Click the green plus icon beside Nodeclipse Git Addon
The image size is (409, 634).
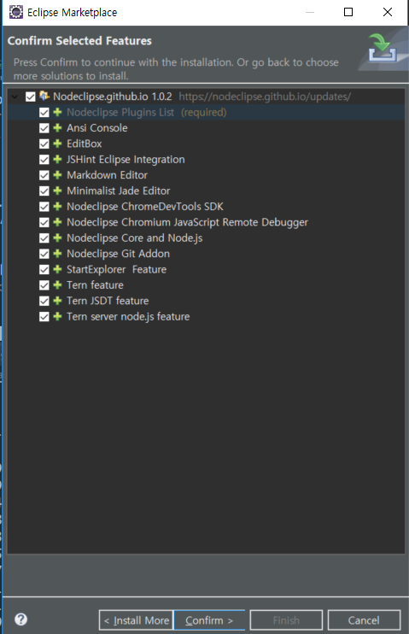[x=57, y=254]
